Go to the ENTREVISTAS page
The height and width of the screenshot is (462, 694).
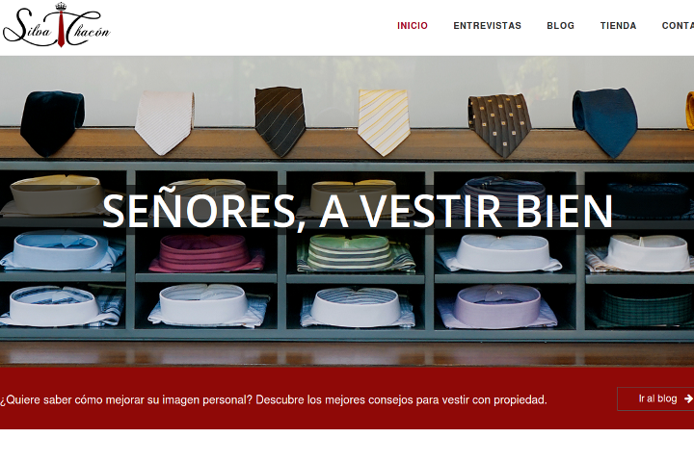point(487,26)
